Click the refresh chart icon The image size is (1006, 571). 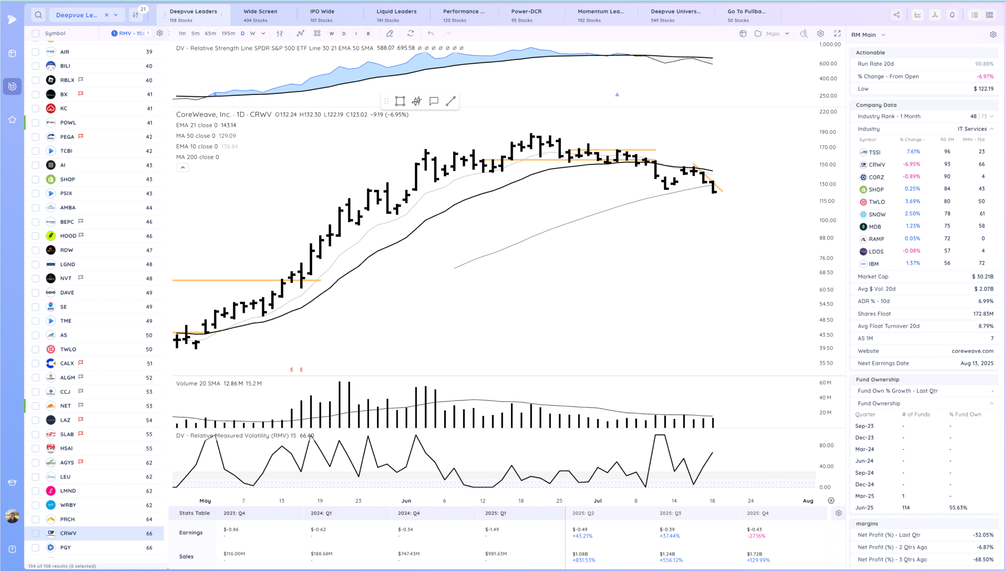pos(411,33)
